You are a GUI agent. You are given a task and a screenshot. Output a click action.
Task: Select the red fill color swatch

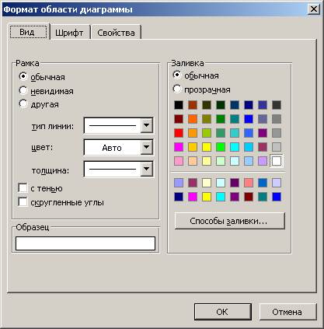click(x=179, y=133)
